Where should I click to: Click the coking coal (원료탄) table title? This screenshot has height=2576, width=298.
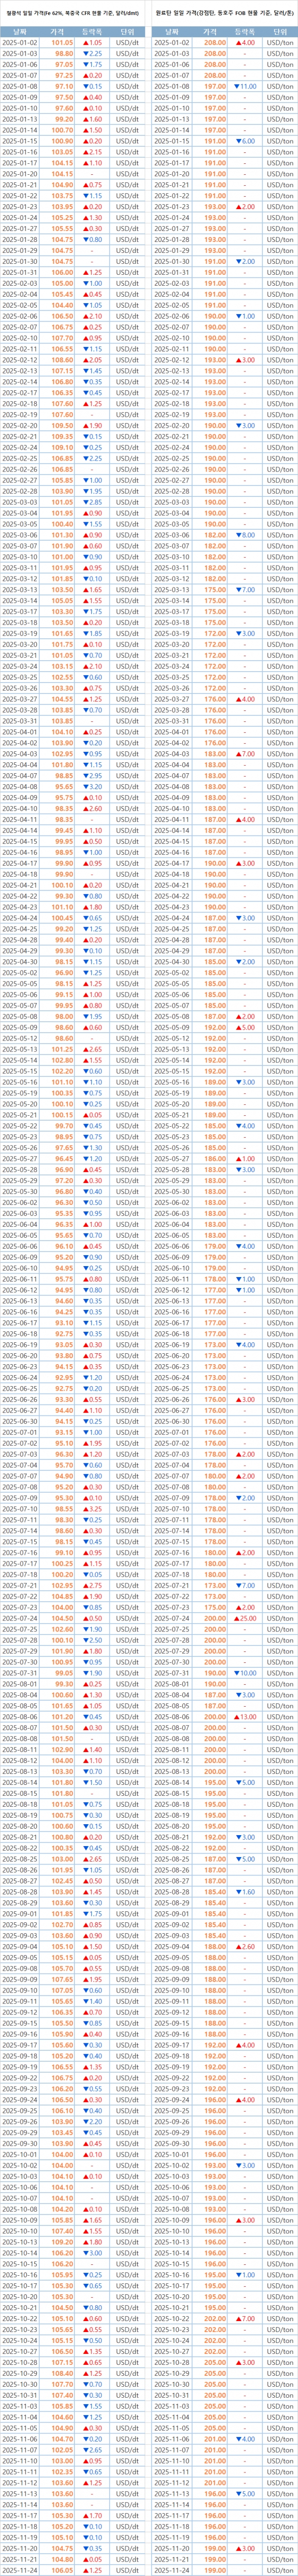pos(225,10)
